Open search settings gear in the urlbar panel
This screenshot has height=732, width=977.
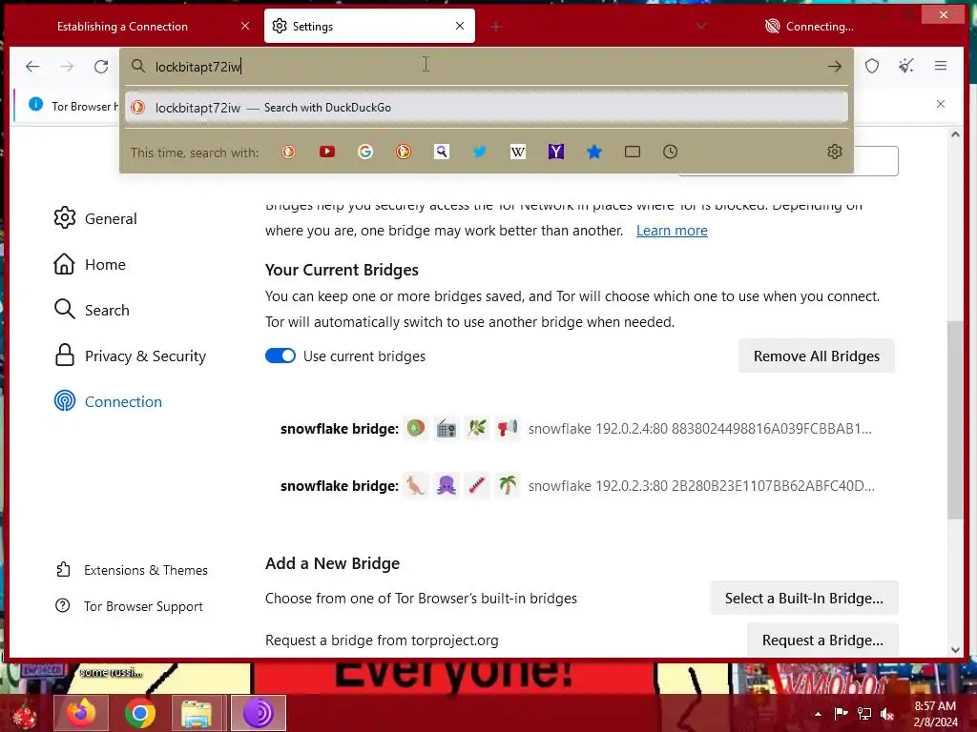click(x=835, y=152)
